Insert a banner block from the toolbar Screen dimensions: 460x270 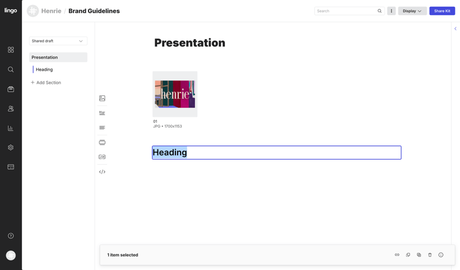tap(102, 142)
